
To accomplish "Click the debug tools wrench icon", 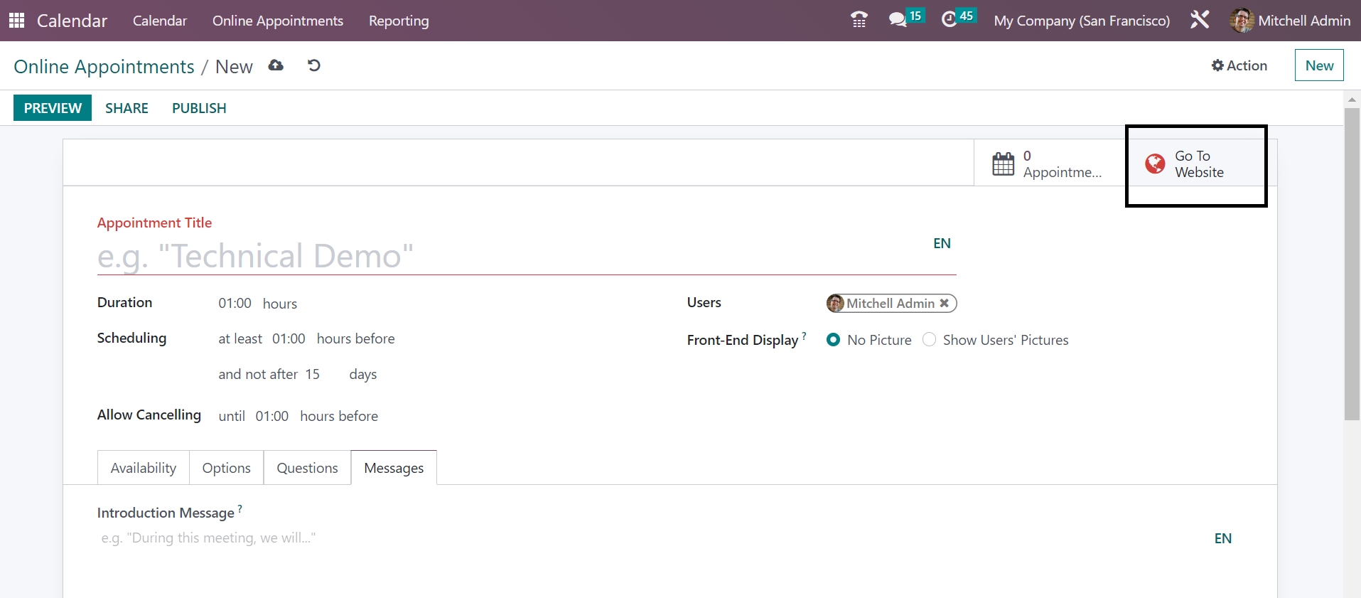I will pos(1200,20).
